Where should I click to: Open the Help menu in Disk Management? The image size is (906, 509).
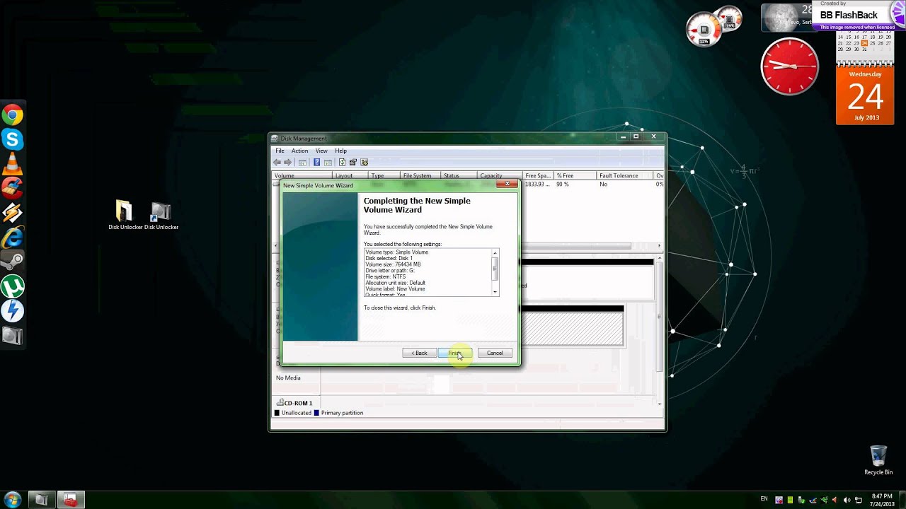click(340, 151)
